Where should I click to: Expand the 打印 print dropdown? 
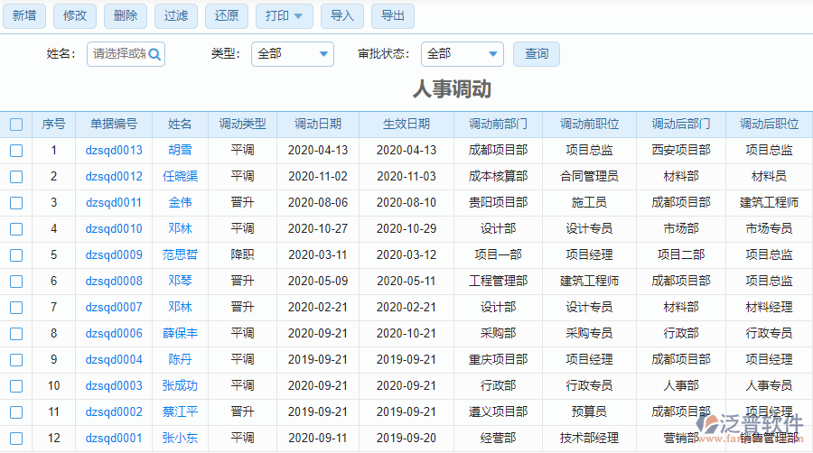285,15
